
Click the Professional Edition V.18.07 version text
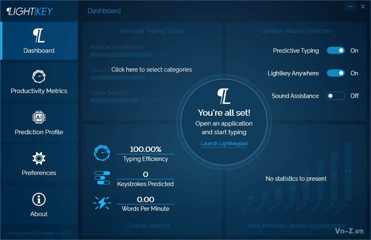pyautogui.click(x=39, y=233)
